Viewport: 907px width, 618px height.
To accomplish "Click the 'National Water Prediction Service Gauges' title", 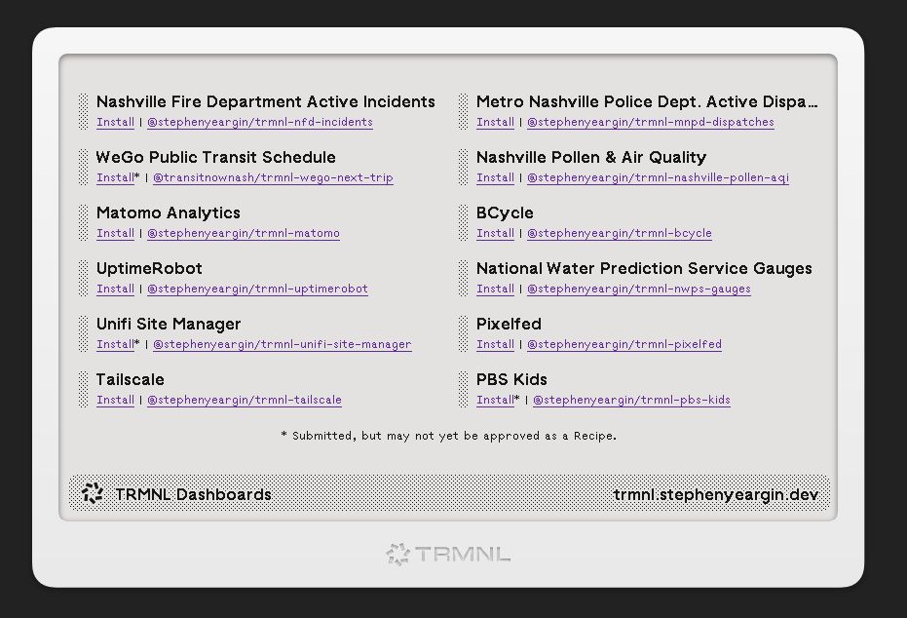I will 644,268.
